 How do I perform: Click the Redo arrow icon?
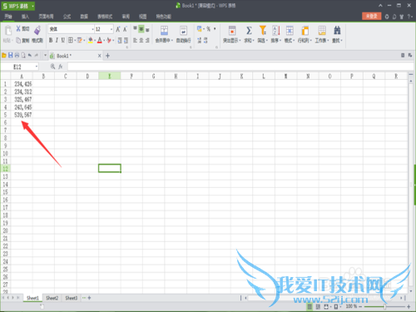pos(37,56)
